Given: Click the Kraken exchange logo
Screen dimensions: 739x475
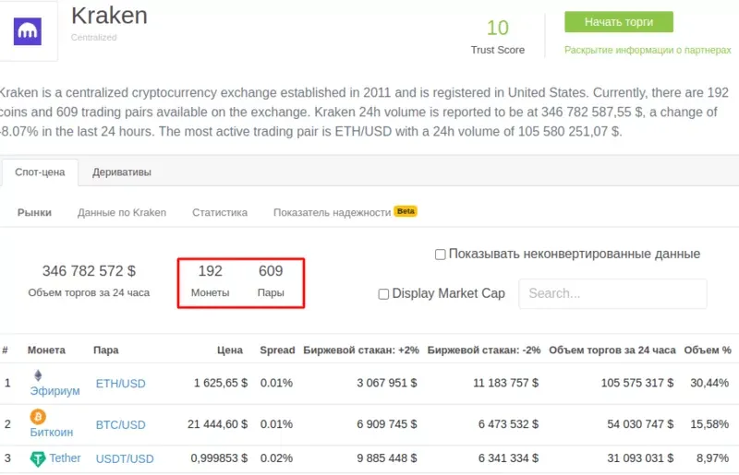Looking at the screenshot, I should [28, 31].
